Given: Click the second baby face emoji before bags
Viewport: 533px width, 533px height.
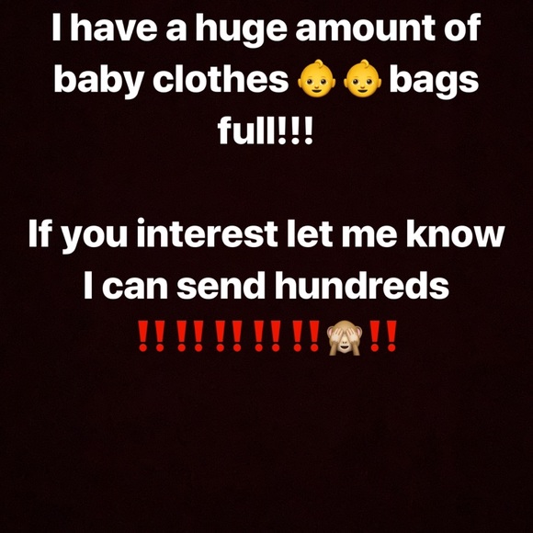Looking at the screenshot, I should coord(362,79).
